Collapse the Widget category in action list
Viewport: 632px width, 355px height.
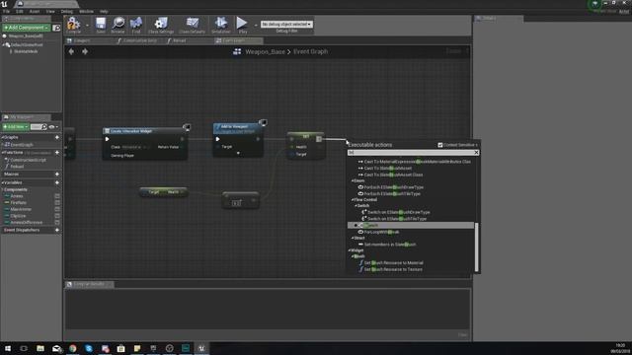click(349, 250)
